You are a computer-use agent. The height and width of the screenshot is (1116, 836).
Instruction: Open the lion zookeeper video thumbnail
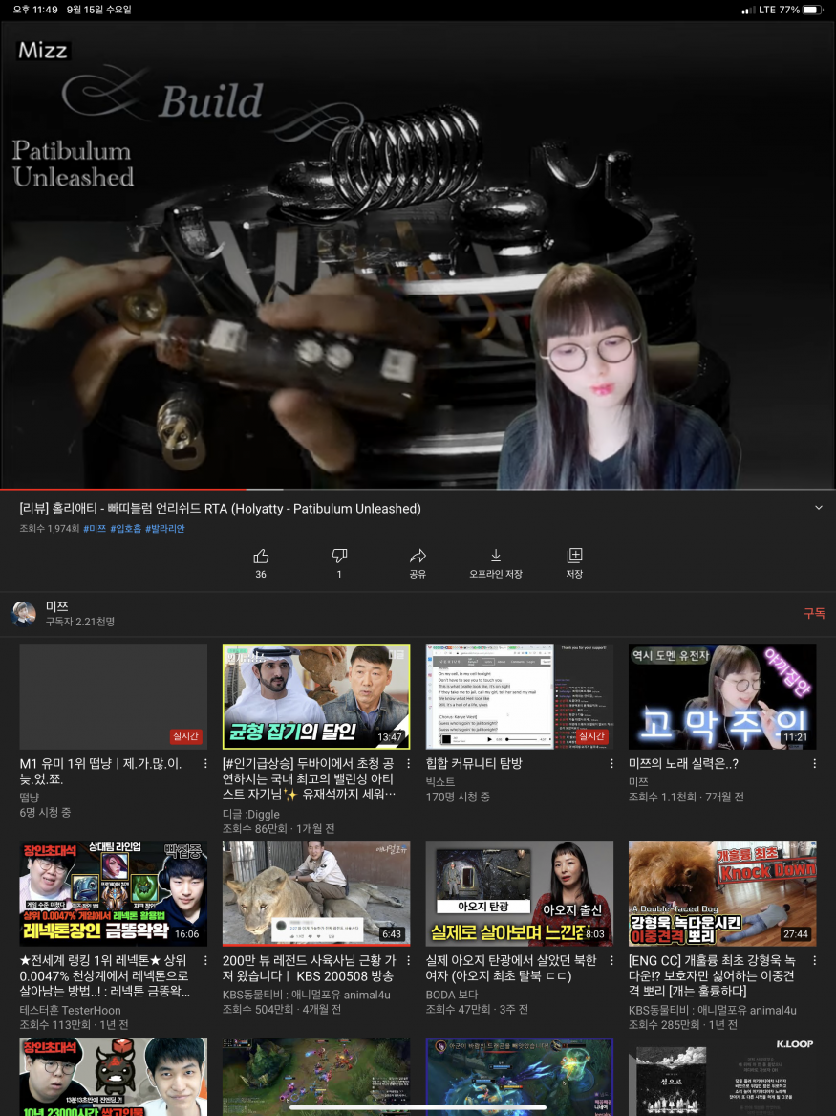pos(316,893)
